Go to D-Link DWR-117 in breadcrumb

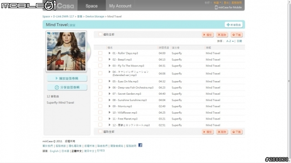64,16
